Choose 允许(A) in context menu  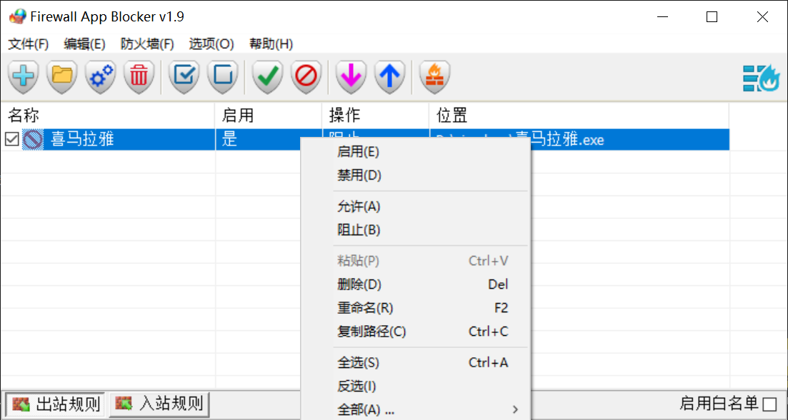point(415,206)
